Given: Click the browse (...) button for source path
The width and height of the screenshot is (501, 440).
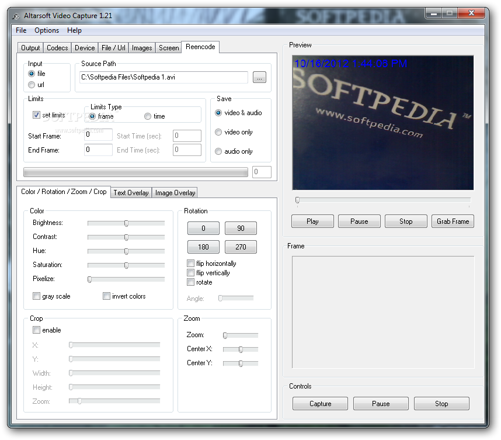Looking at the screenshot, I should (x=259, y=77).
